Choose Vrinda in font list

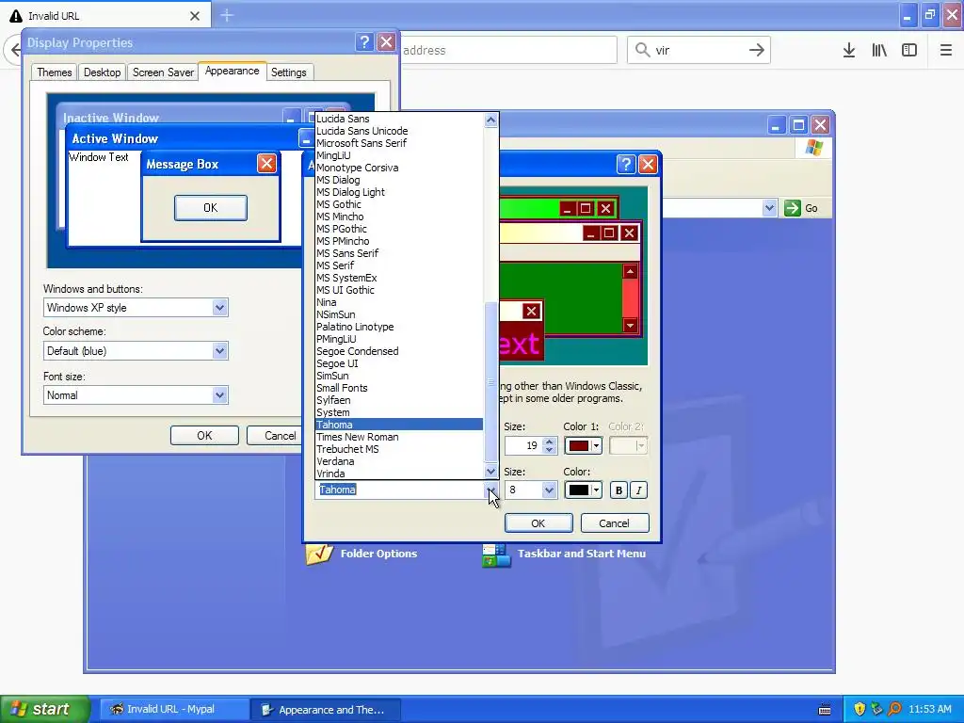point(399,474)
